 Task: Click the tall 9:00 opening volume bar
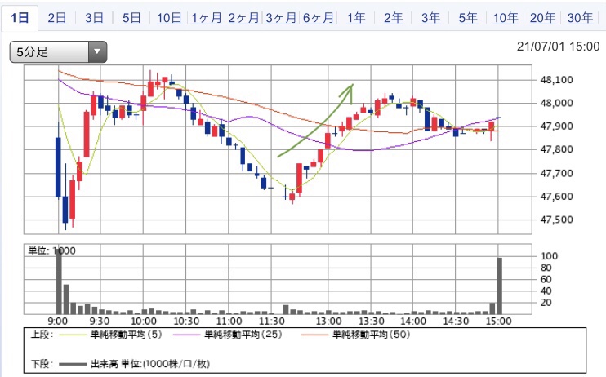(59, 282)
